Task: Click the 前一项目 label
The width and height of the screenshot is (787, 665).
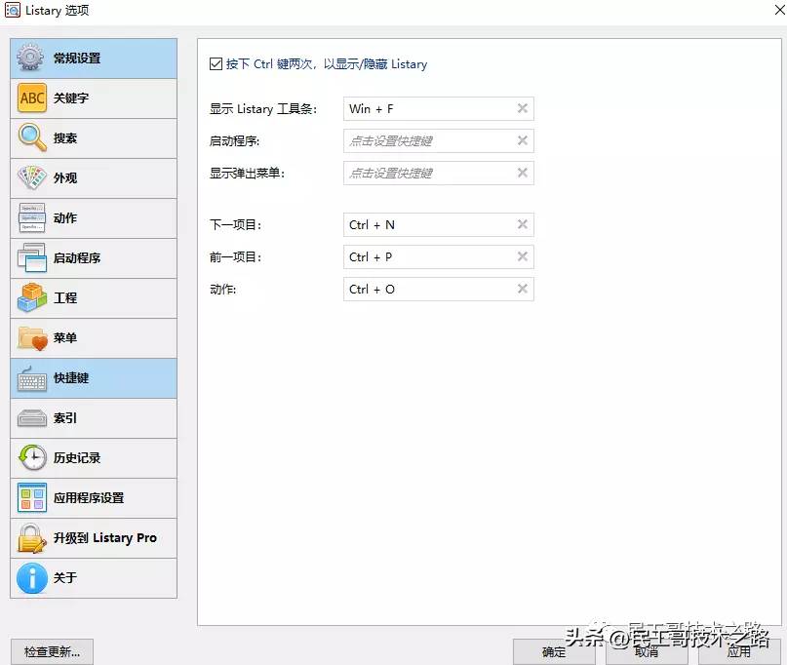Action: tap(235, 257)
